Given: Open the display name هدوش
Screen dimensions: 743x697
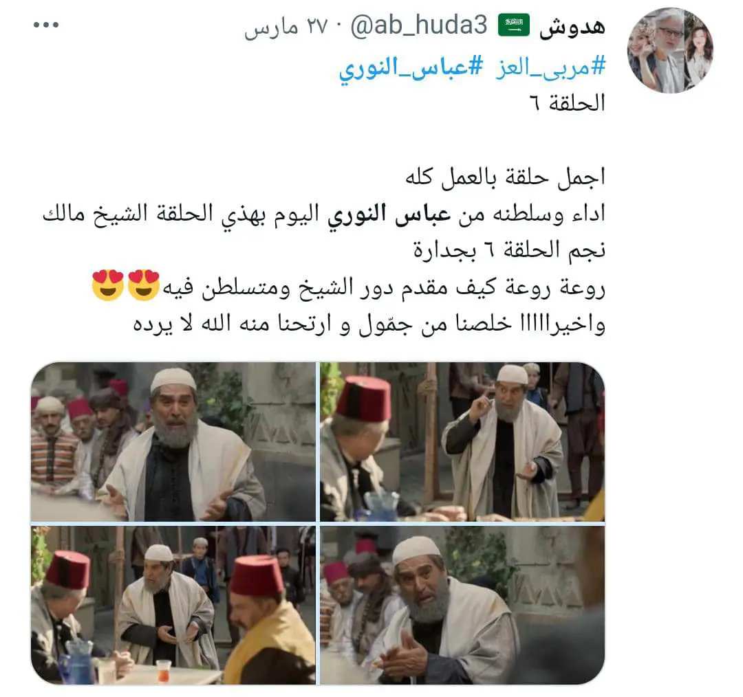Looking at the screenshot, I should [572, 26].
